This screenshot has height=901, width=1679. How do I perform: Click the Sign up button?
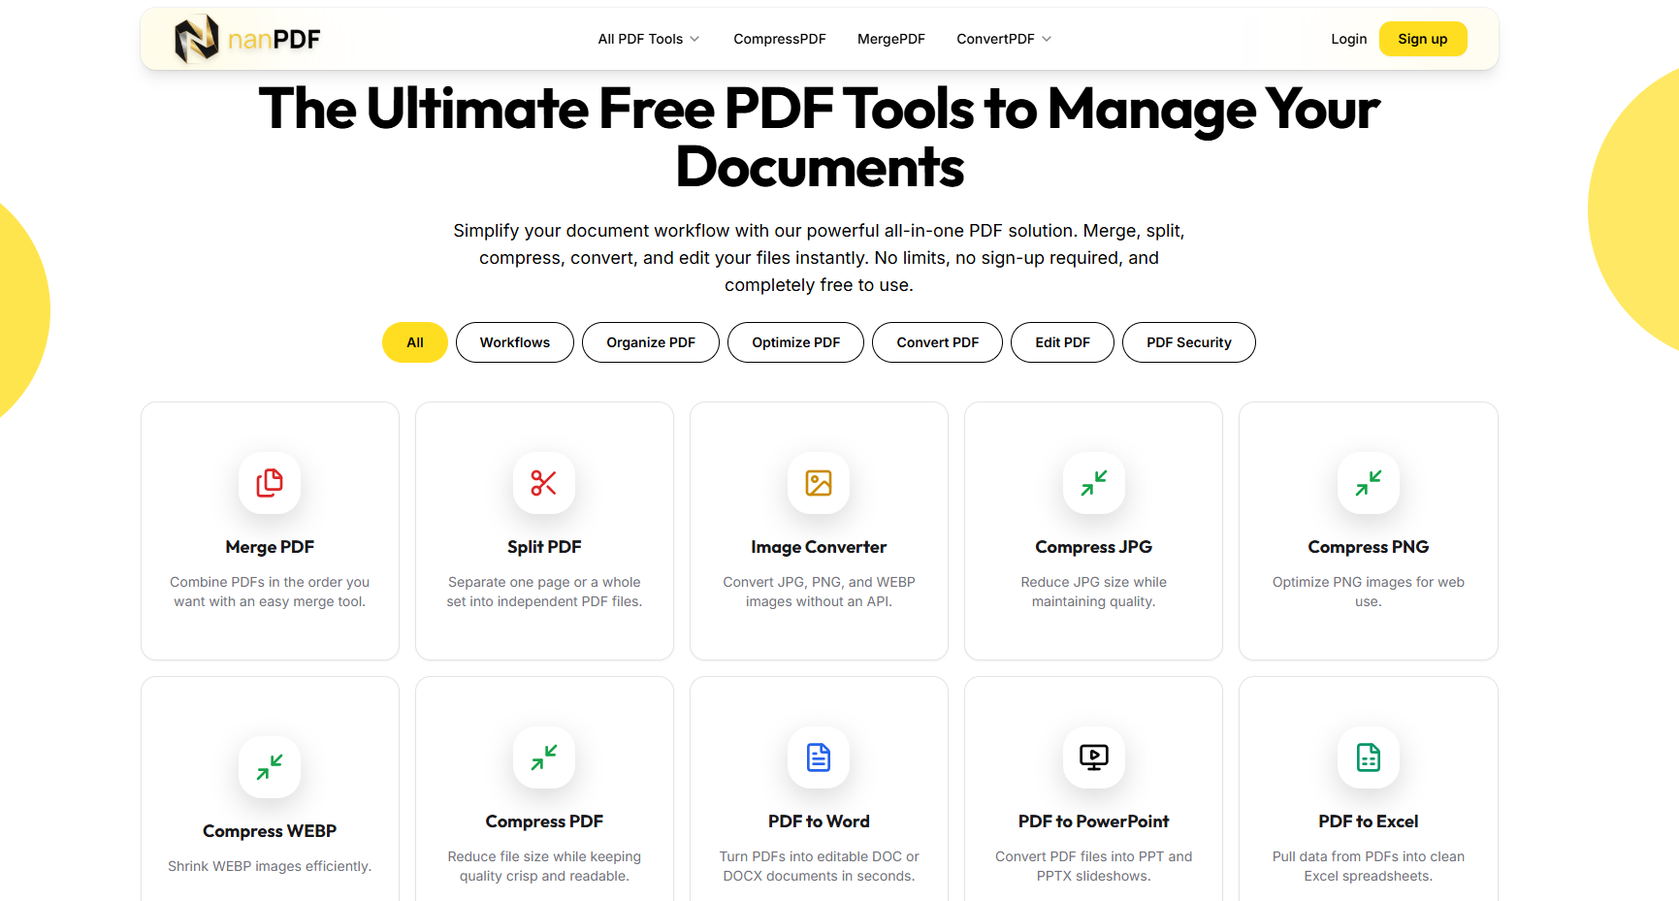pos(1423,39)
